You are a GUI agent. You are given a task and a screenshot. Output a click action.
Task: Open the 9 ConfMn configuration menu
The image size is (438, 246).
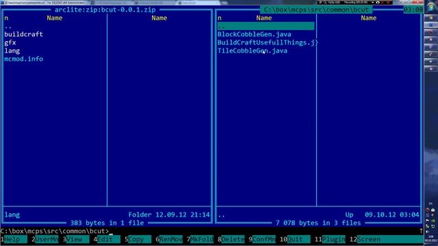click(262, 239)
